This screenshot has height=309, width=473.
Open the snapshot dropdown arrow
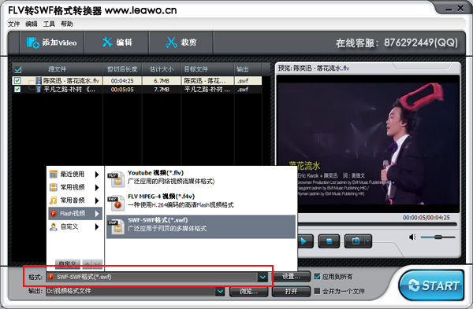(368, 241)
